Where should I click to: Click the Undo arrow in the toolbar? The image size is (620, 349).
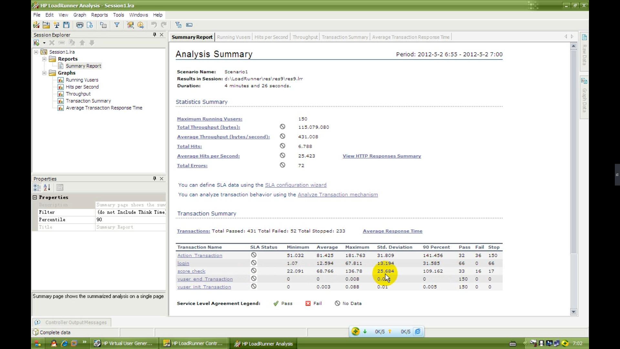click(x=154, y=25)
